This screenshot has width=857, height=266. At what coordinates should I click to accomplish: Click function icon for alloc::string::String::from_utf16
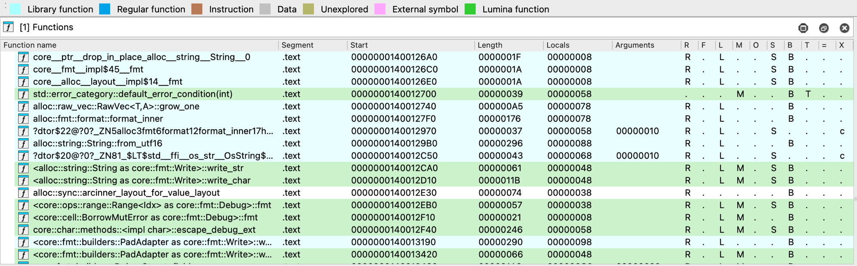(x=23, y=144)
